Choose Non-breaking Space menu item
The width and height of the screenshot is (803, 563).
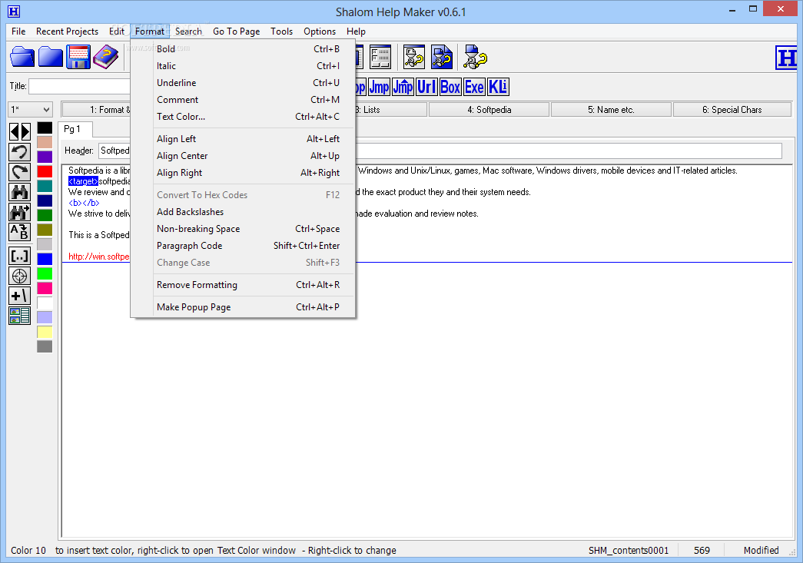244,228
